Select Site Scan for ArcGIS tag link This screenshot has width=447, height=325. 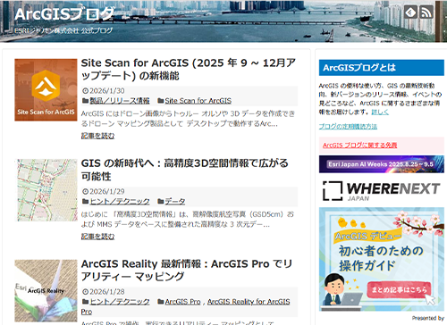[x=198, y=101]
